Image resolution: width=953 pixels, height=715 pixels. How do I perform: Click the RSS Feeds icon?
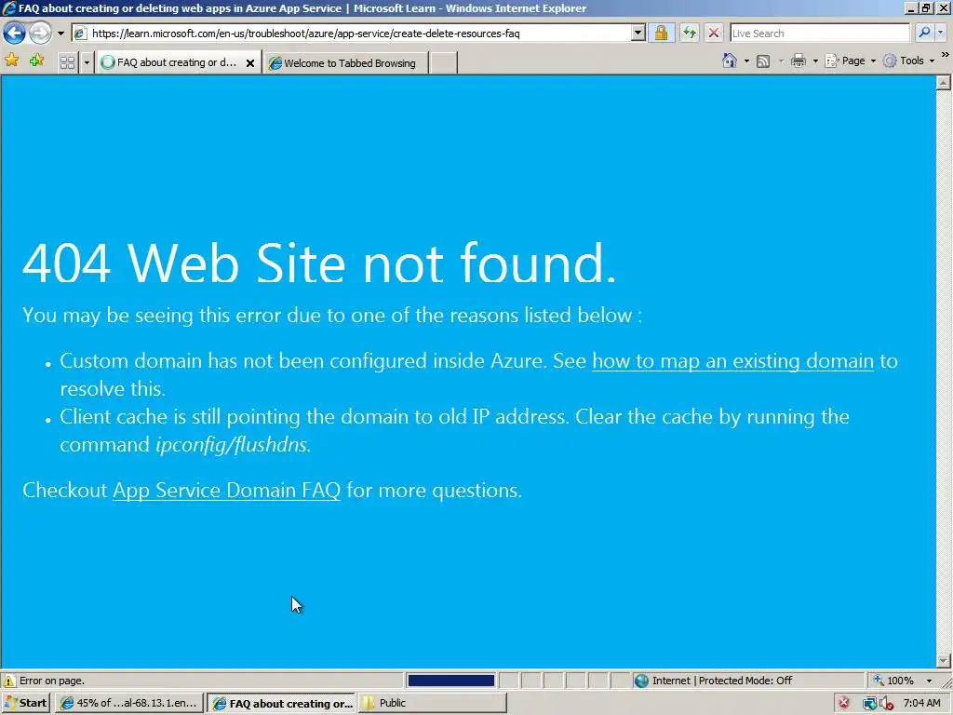pos(763,61)
